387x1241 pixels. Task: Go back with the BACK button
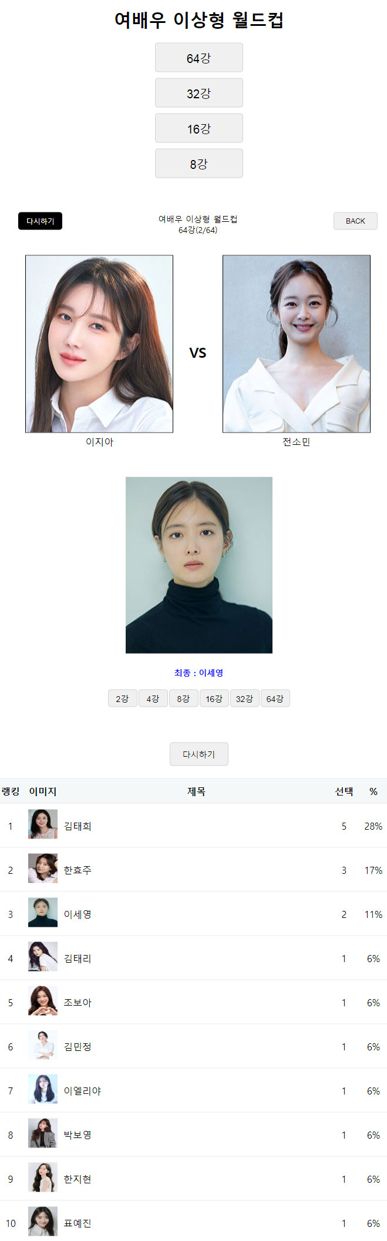pyautogui.click(x=355, y=221)
